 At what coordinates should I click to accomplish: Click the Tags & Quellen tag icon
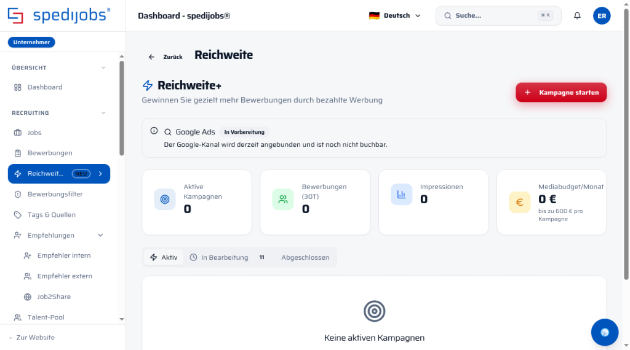click(18, 215)
